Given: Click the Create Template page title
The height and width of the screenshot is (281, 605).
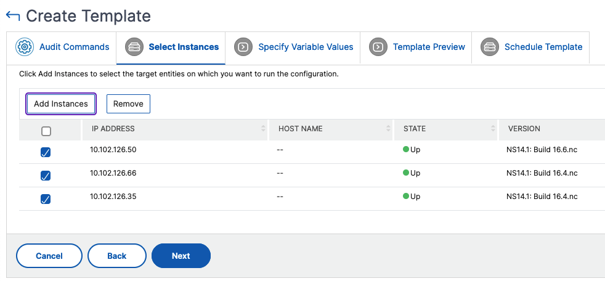Looking at the screenshot, I should click(x=88, y=16).
